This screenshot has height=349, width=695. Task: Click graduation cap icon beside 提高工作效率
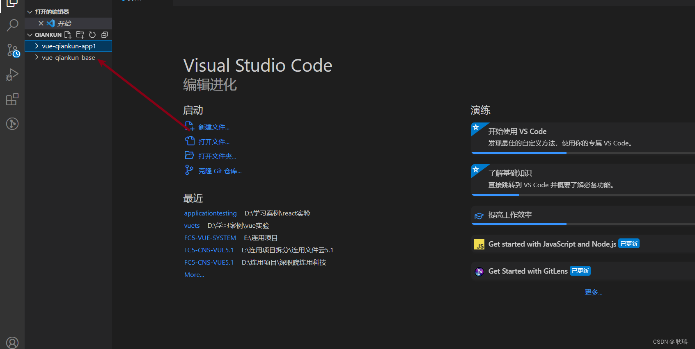[x=479, y=215]
